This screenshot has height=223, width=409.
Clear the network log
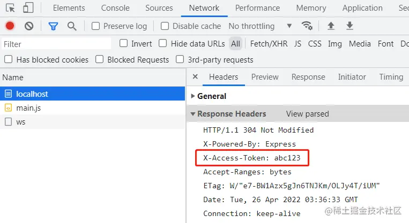point(29,26)
